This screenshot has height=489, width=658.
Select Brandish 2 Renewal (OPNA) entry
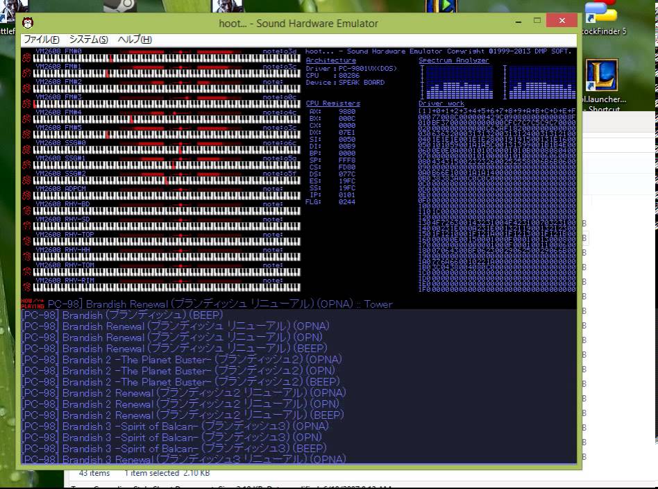(183, 392)
